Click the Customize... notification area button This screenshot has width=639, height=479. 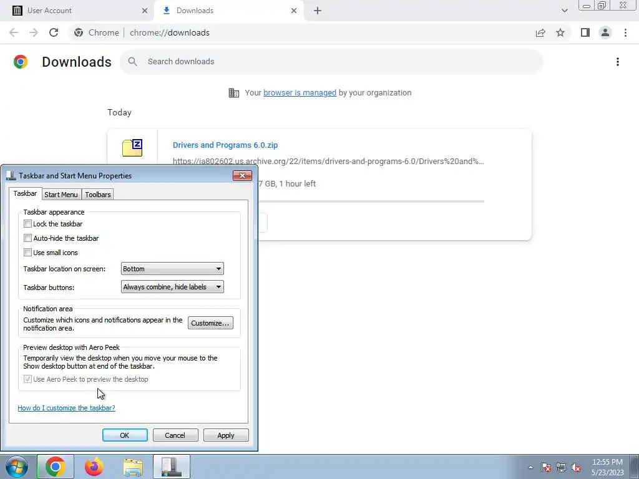click(x=210, y=323)
